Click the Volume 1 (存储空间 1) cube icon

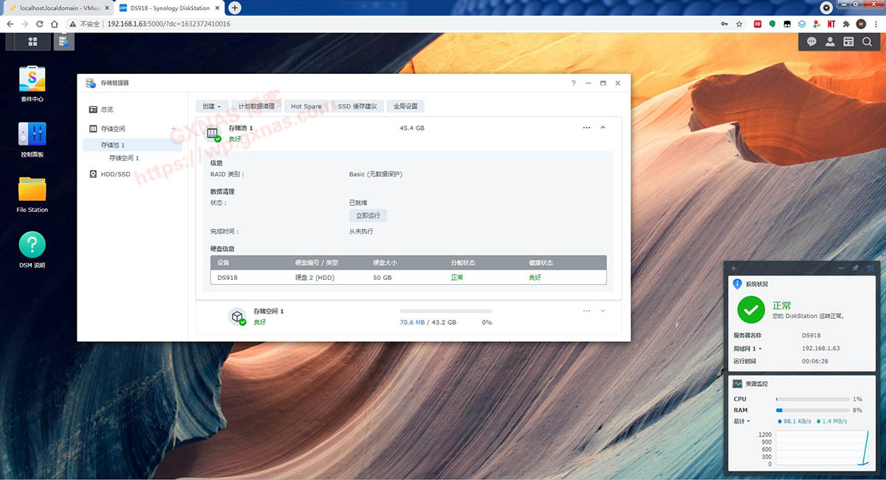[238, 317]
